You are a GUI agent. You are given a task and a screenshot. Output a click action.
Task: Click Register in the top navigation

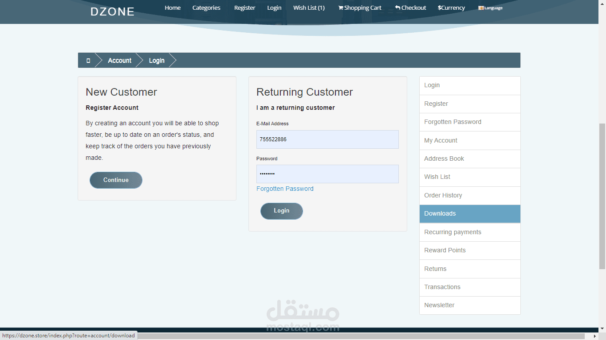pos(245,8)
